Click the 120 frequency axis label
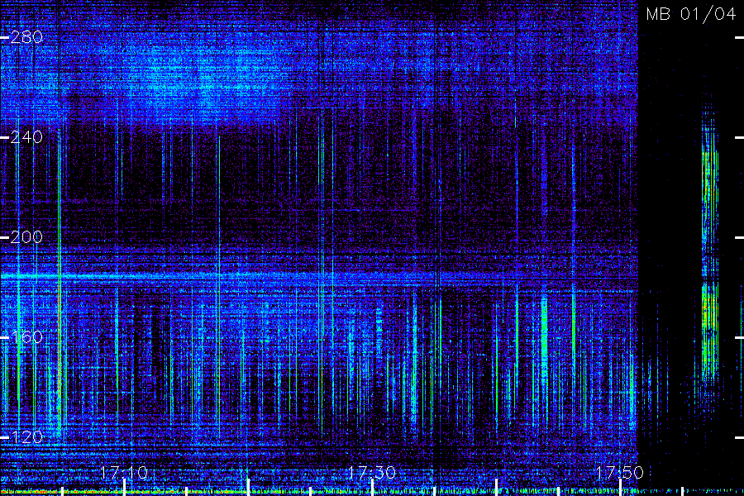 (x=26, y=437)
